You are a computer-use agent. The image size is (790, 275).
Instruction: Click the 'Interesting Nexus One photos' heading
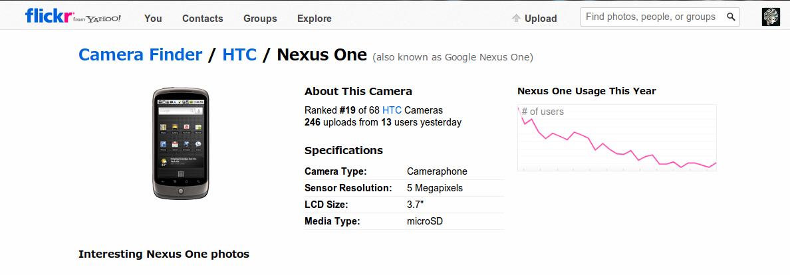tap(164, 254)
